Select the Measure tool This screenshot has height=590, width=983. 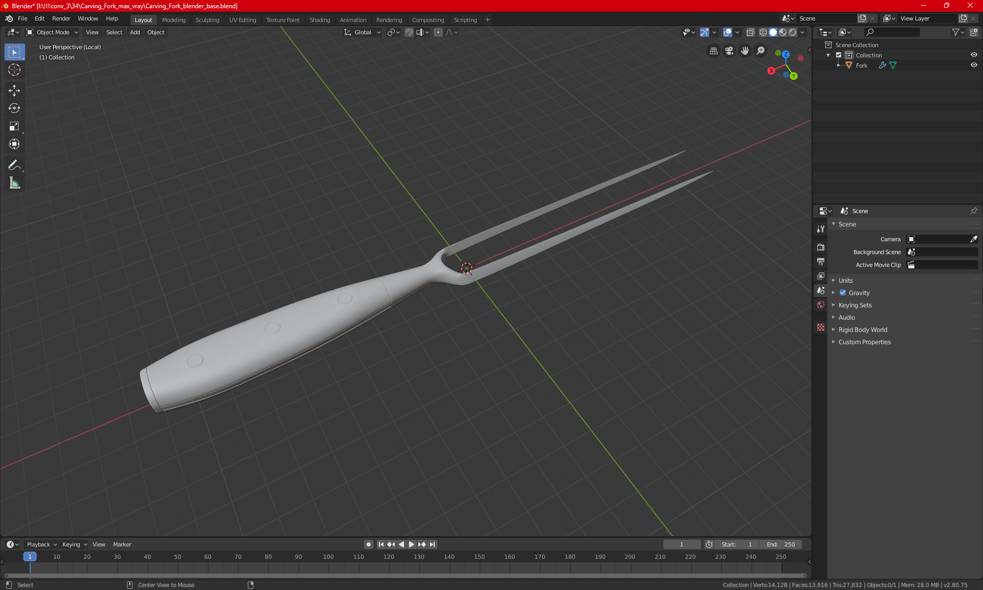14,183
